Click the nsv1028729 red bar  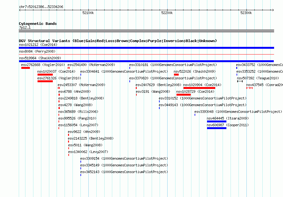click(x=183, y=95)
